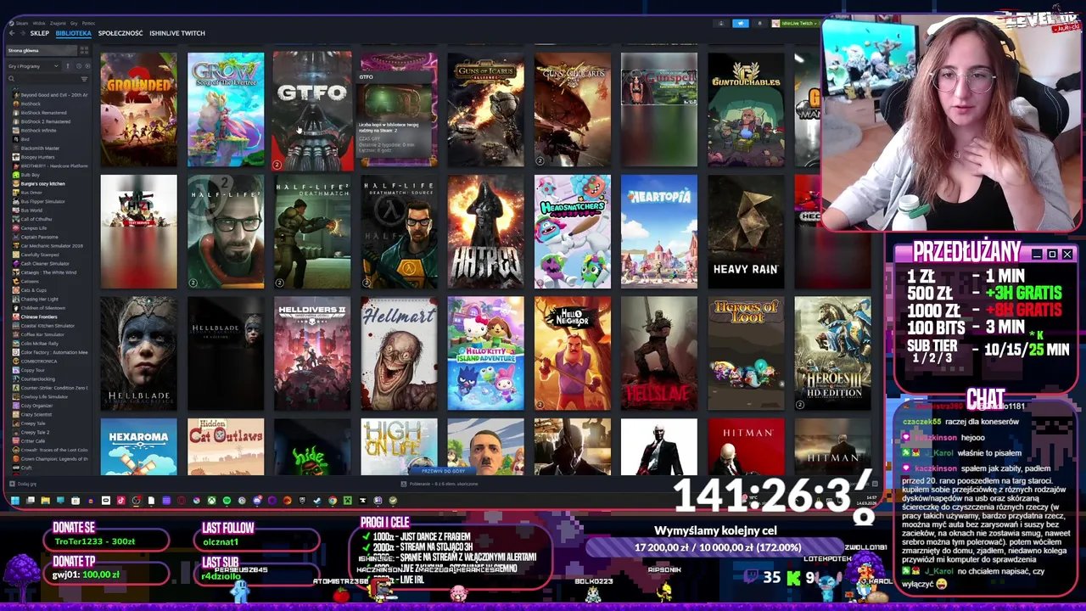Viewport: 1086px width, 611px height.
Task: Open the Widok menu
Action: (x=39, y=24)
